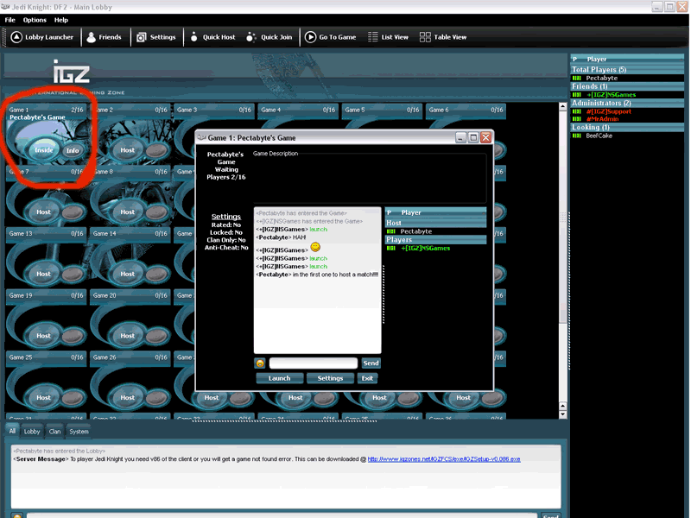Switch to the Clan chat tab
The image size is (691, 518).
[x=55, y=431]
